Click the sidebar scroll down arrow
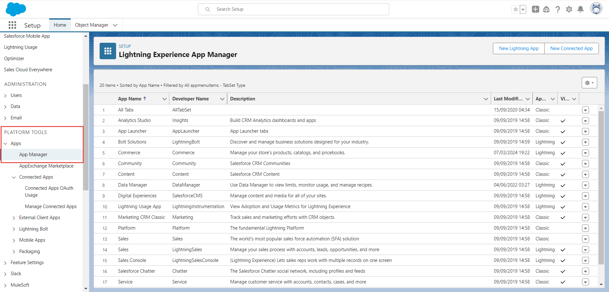Screen dimensions: 609x292 [86, 289]
